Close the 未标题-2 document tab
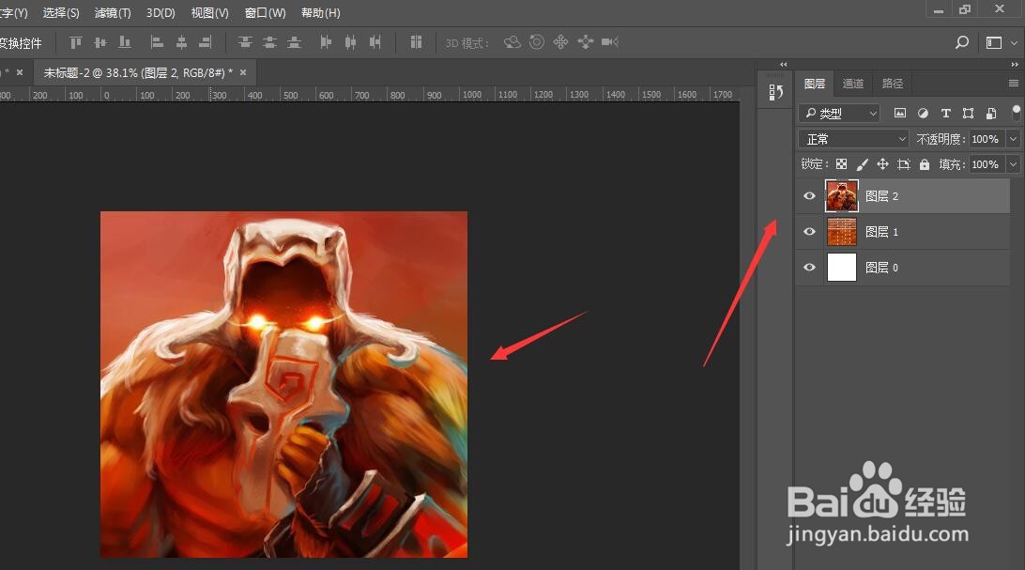Screen dimensions: 1025x570 243,72
